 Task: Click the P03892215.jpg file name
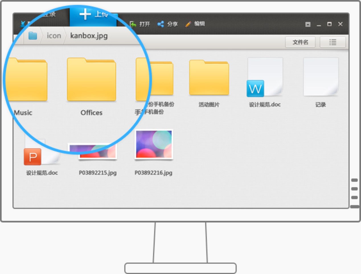(98, 173)
